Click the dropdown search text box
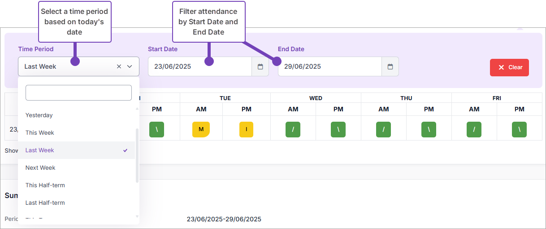The image size is (546, 229). (78, 93)
